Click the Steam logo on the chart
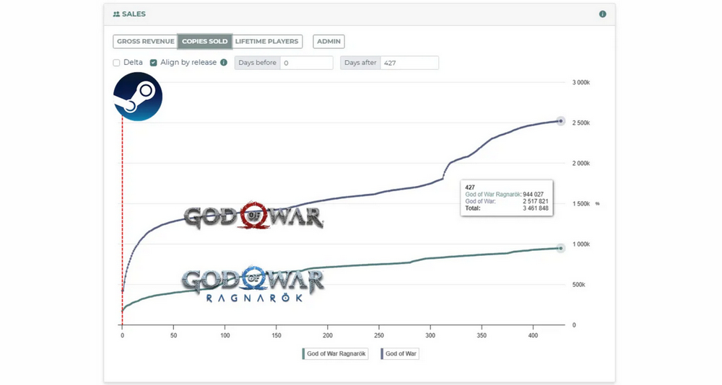 (x=138, y=97)
